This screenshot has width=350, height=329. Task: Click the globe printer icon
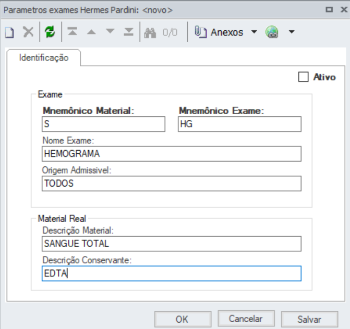point(272,32)
